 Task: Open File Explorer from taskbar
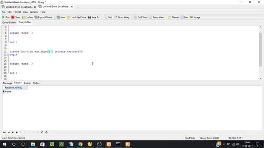tap(33, 144)
